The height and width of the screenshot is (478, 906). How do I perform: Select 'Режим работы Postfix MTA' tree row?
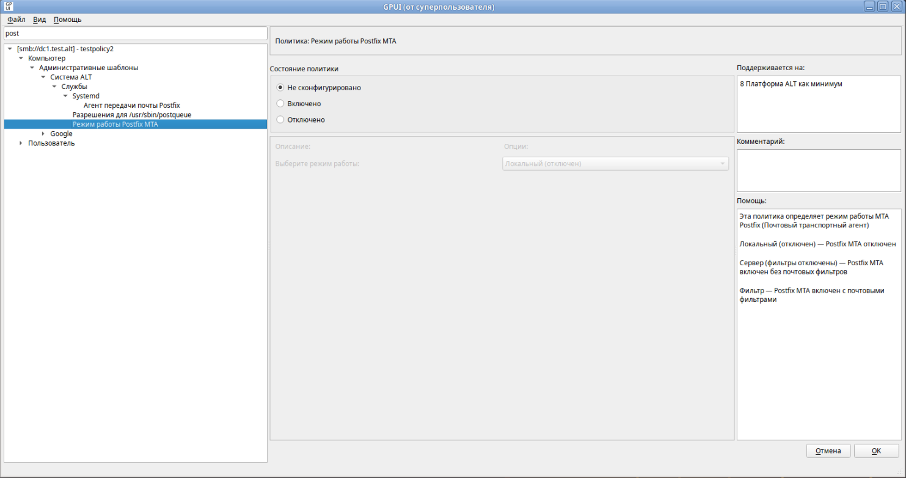pos(136,124)
